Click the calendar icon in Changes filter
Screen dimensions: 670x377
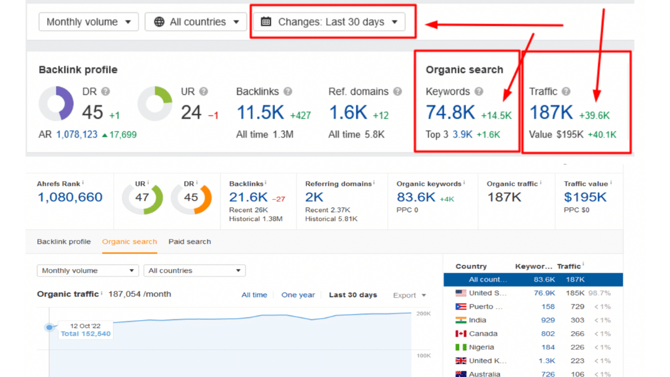pyautogui.click(x=267, y=21)
